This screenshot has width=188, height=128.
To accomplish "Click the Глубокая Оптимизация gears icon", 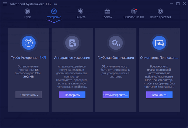I will [x=116, y=43].
